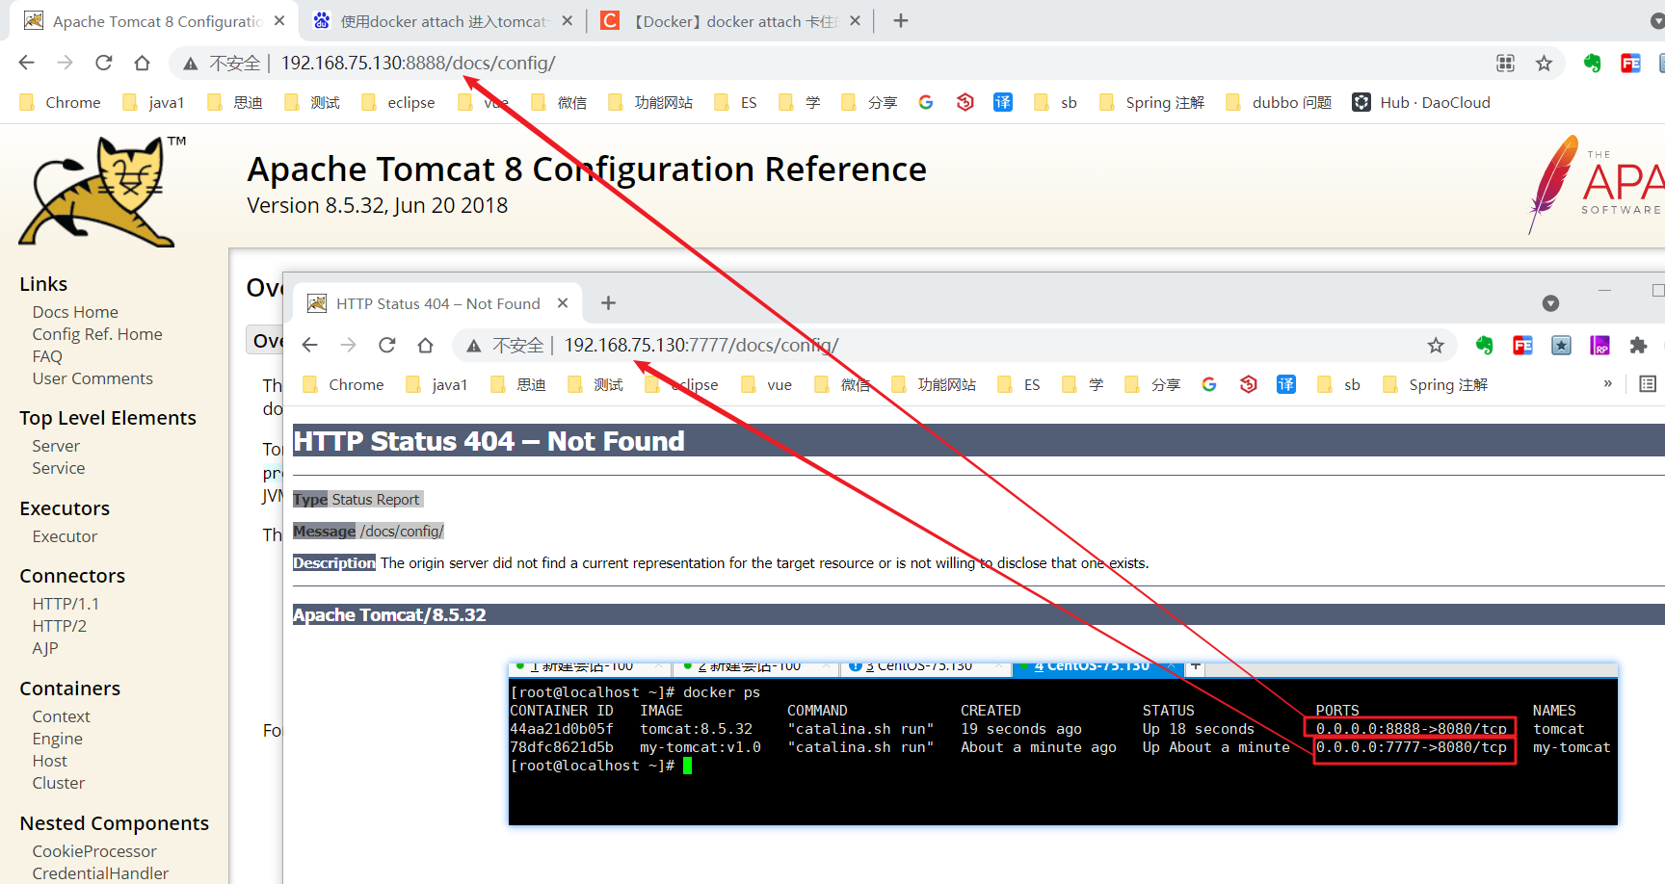The width and height of the screenshot is (1665, 884).
Task: Go back in the outer browser window
Action: 27,63
